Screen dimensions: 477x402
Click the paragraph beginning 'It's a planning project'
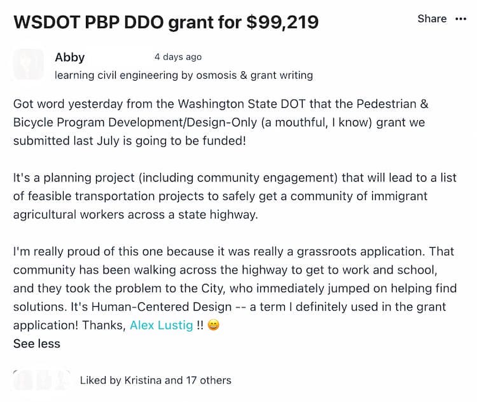235,196
